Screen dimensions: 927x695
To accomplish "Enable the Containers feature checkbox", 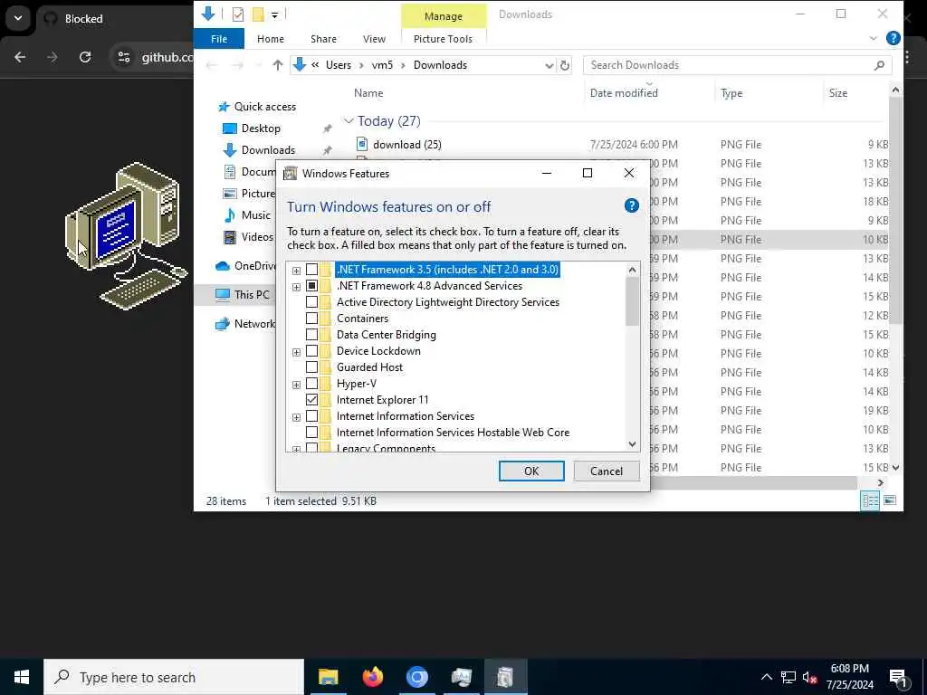I will click(x=311, y=319).
